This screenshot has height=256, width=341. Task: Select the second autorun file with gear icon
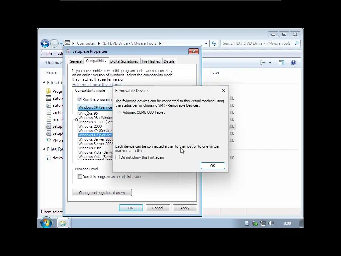49,105
